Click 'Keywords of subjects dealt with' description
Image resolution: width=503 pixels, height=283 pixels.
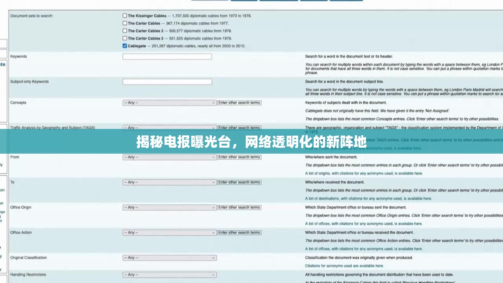(346, 103)
